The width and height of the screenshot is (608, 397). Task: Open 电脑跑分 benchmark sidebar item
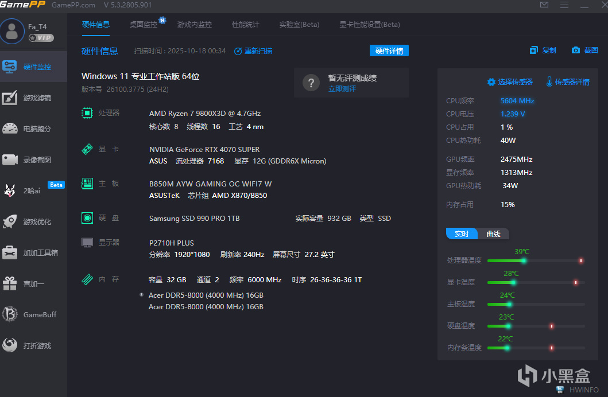[x=33, y=129]
